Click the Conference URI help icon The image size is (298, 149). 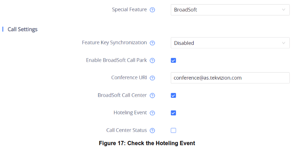click(x=152, y=78)
